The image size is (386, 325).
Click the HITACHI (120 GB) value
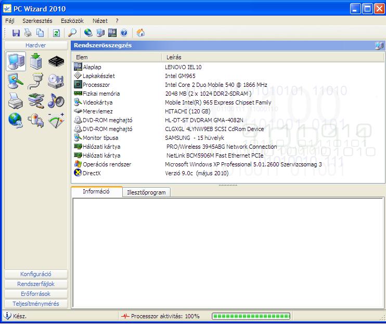point(188,111)
